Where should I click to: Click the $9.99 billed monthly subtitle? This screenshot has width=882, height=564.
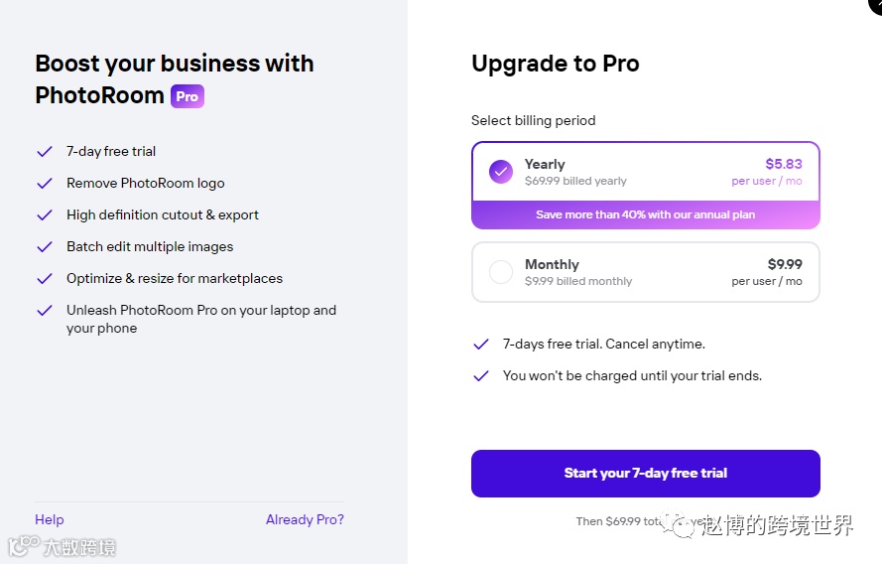(577, 281)
